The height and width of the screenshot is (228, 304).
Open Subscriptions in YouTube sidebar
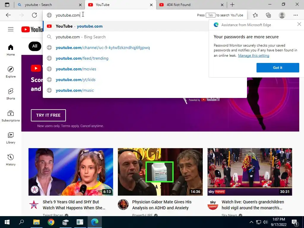[11, 116]
